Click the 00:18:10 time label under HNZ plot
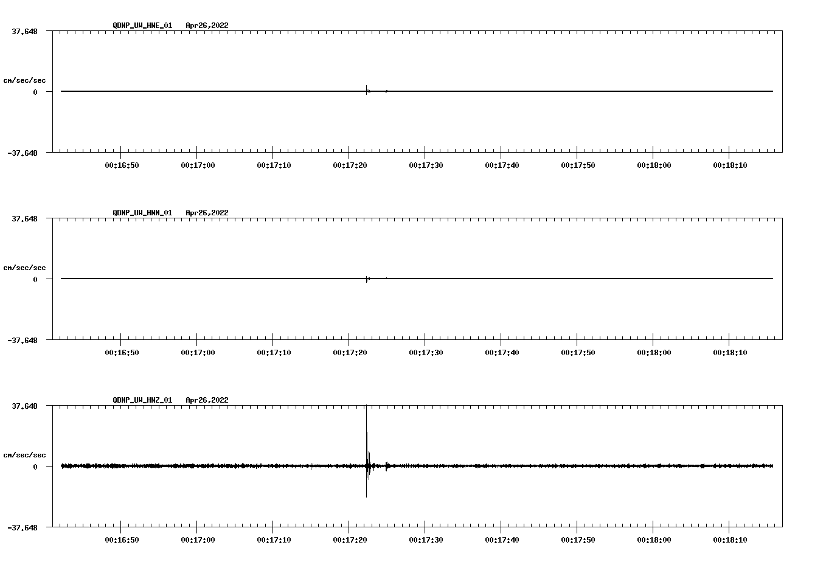The image size is (826, 562). [730, 540]
